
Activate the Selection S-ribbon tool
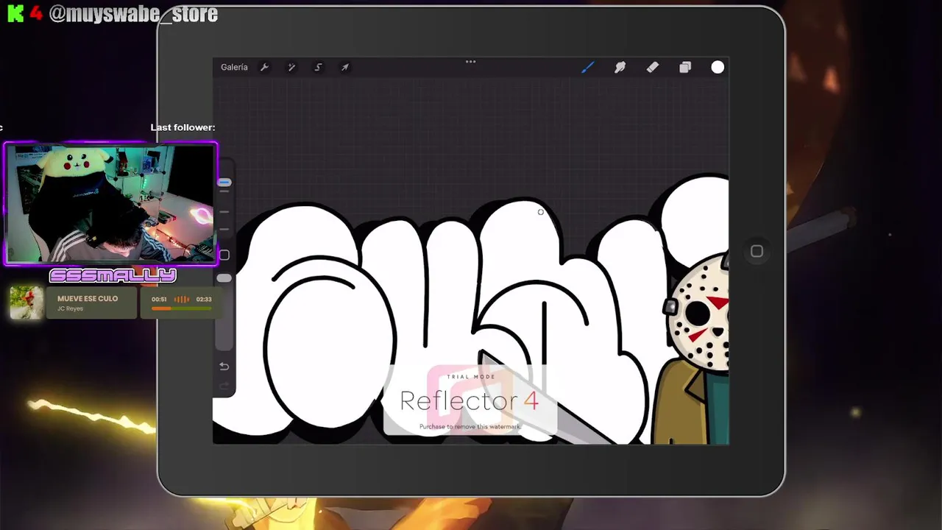click(x=318, y=67)
